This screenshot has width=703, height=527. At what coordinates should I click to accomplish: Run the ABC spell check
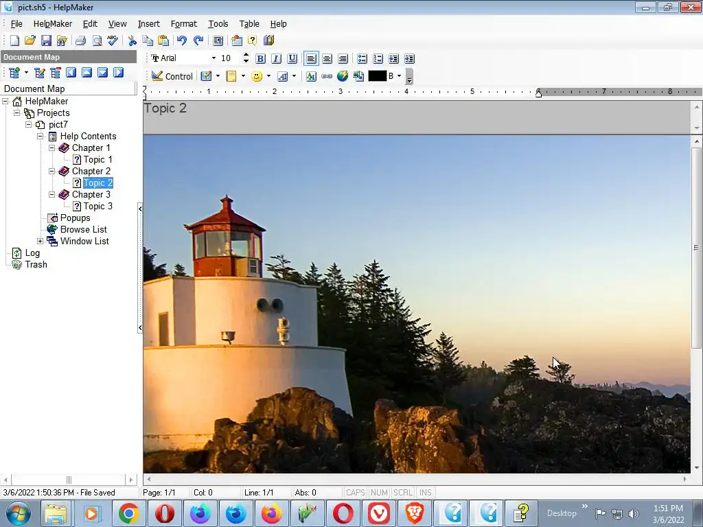coord(113,40)
